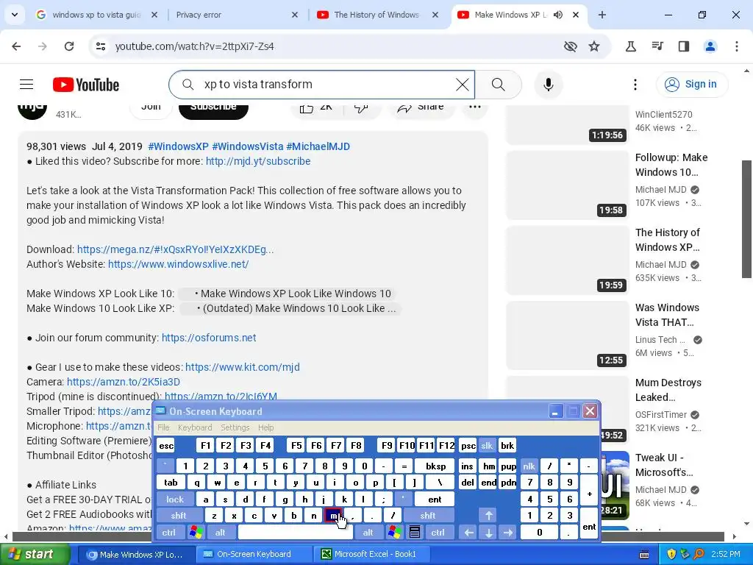Screen dimensions: 753x565
Task: Bookmark this page with the star
Action: [594, 46]
